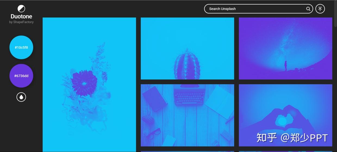Click the droplet color palette icon

pyautogui.click(x=21, y=97)
